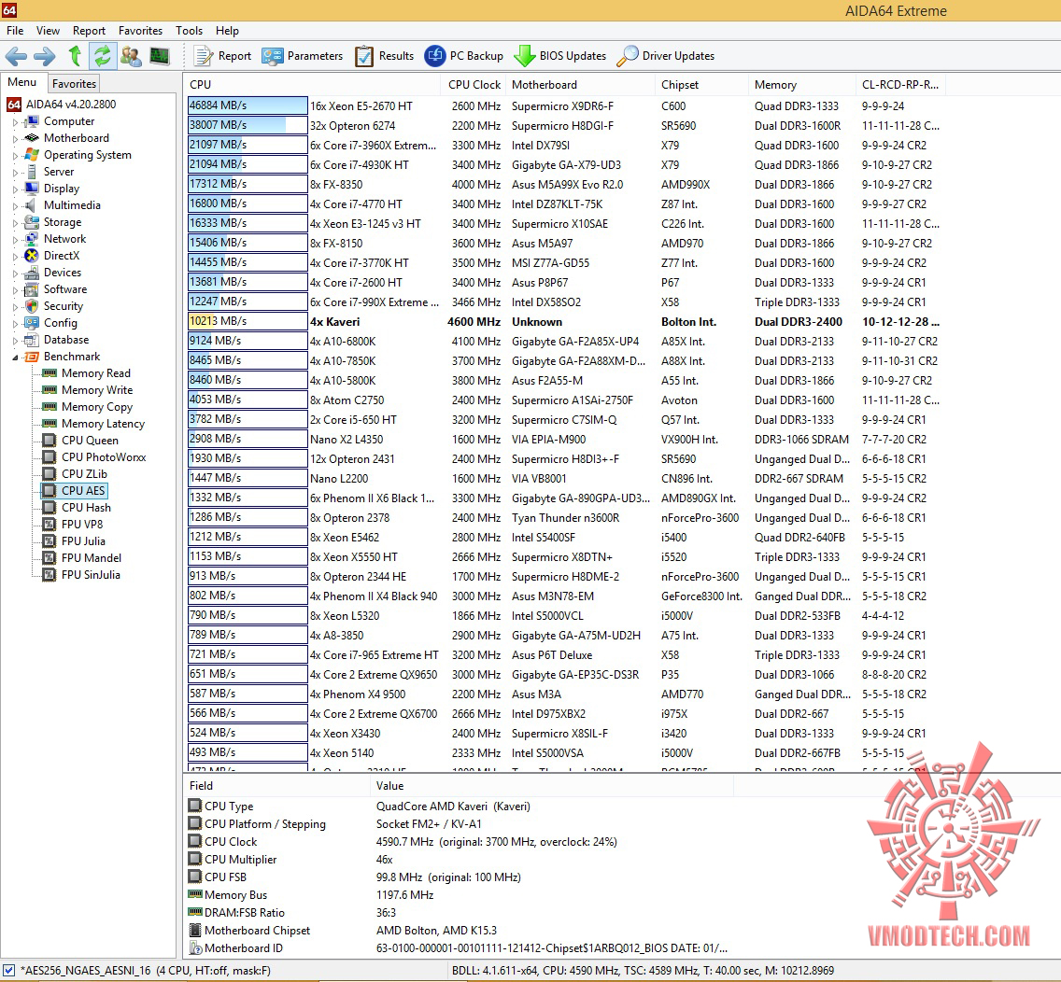1061x982 pixels.
Task: Click the highlighted 10213 MB/s Kaveri bar
Action: tap(248, 321)
